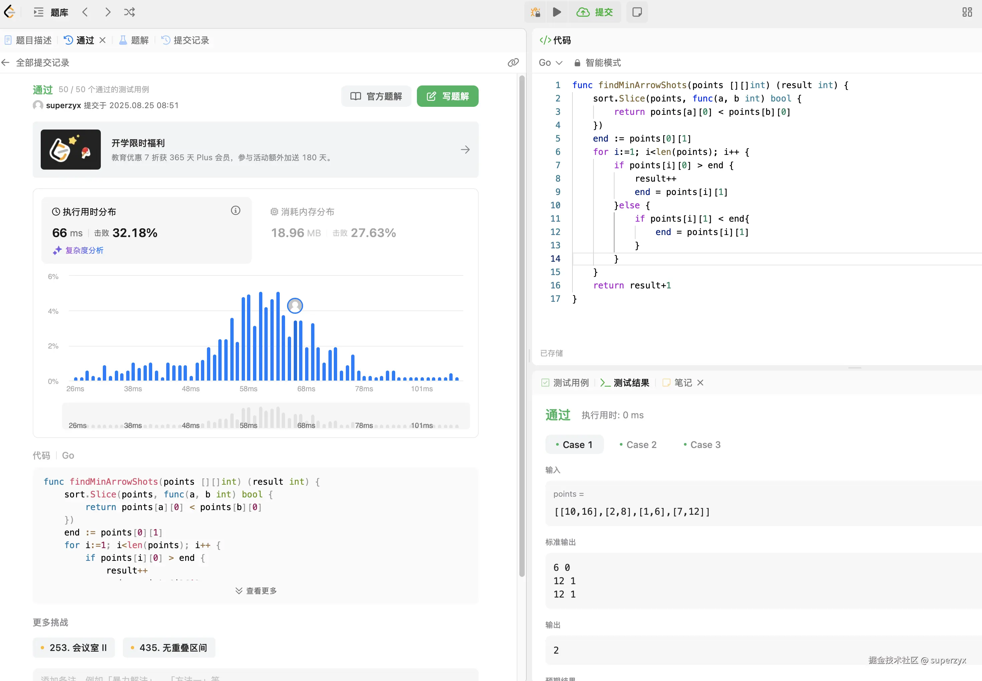Viewport: 982px width, 681px height.
Task: Click user avatar marker on runtime chart
Action: point(295,305)
